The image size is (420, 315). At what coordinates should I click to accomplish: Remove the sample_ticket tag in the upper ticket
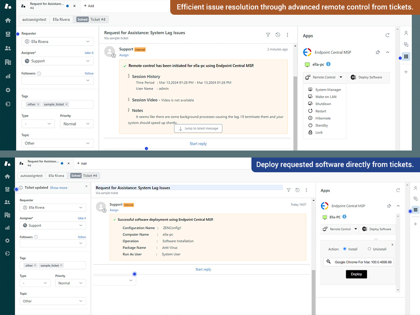coord(67,104)
